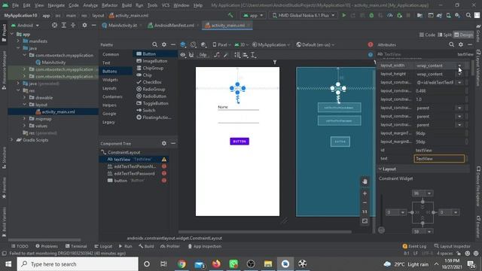The height and width of the screenshot is (271, 482).
Task: Switch to Code view mode
Action: pyautogui.click(x=427, y=35)
